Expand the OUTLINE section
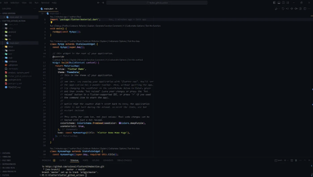 (6, 153)
